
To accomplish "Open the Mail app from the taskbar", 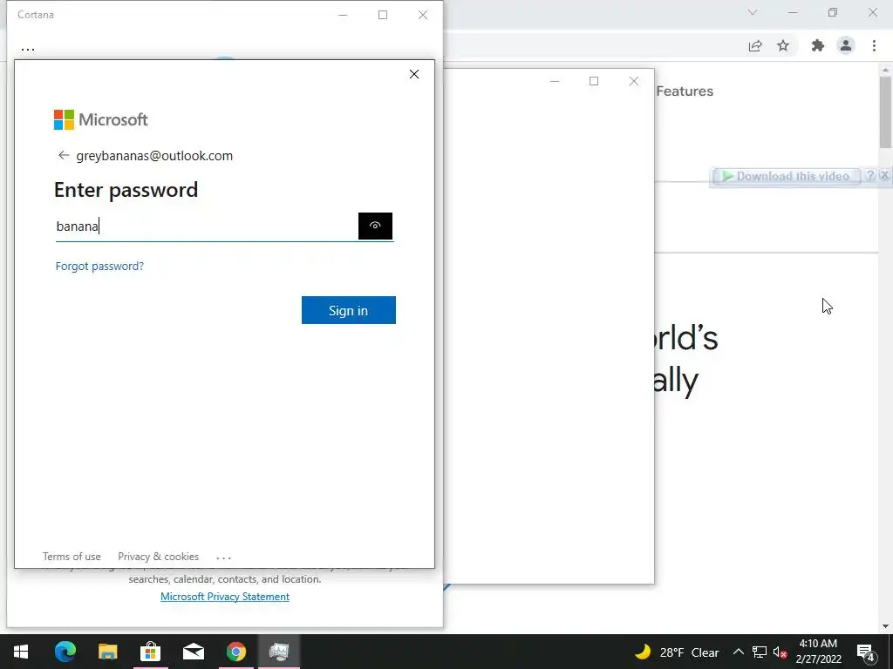I will pos(194,652).
